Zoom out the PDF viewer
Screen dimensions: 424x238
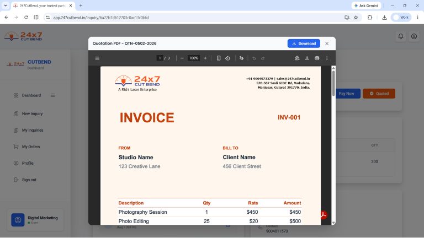coord(182,58)
